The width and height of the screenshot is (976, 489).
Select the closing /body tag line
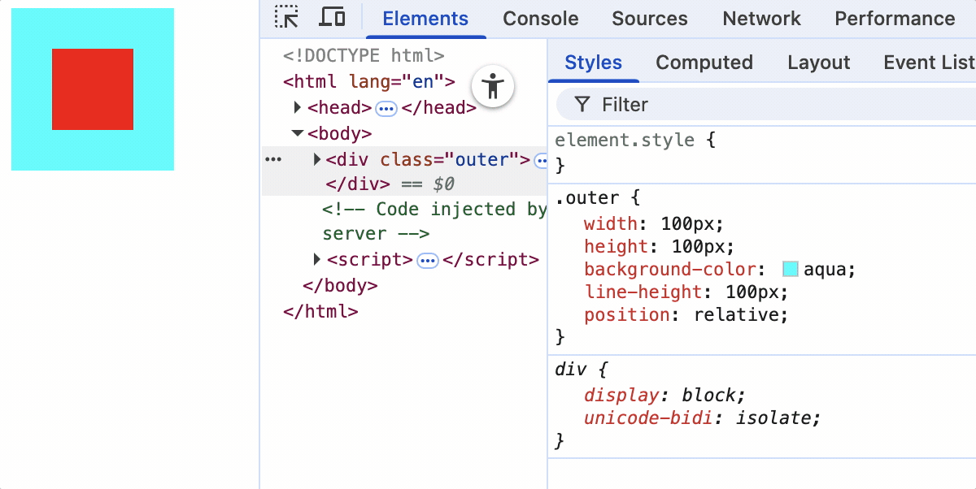coord(340,286)
